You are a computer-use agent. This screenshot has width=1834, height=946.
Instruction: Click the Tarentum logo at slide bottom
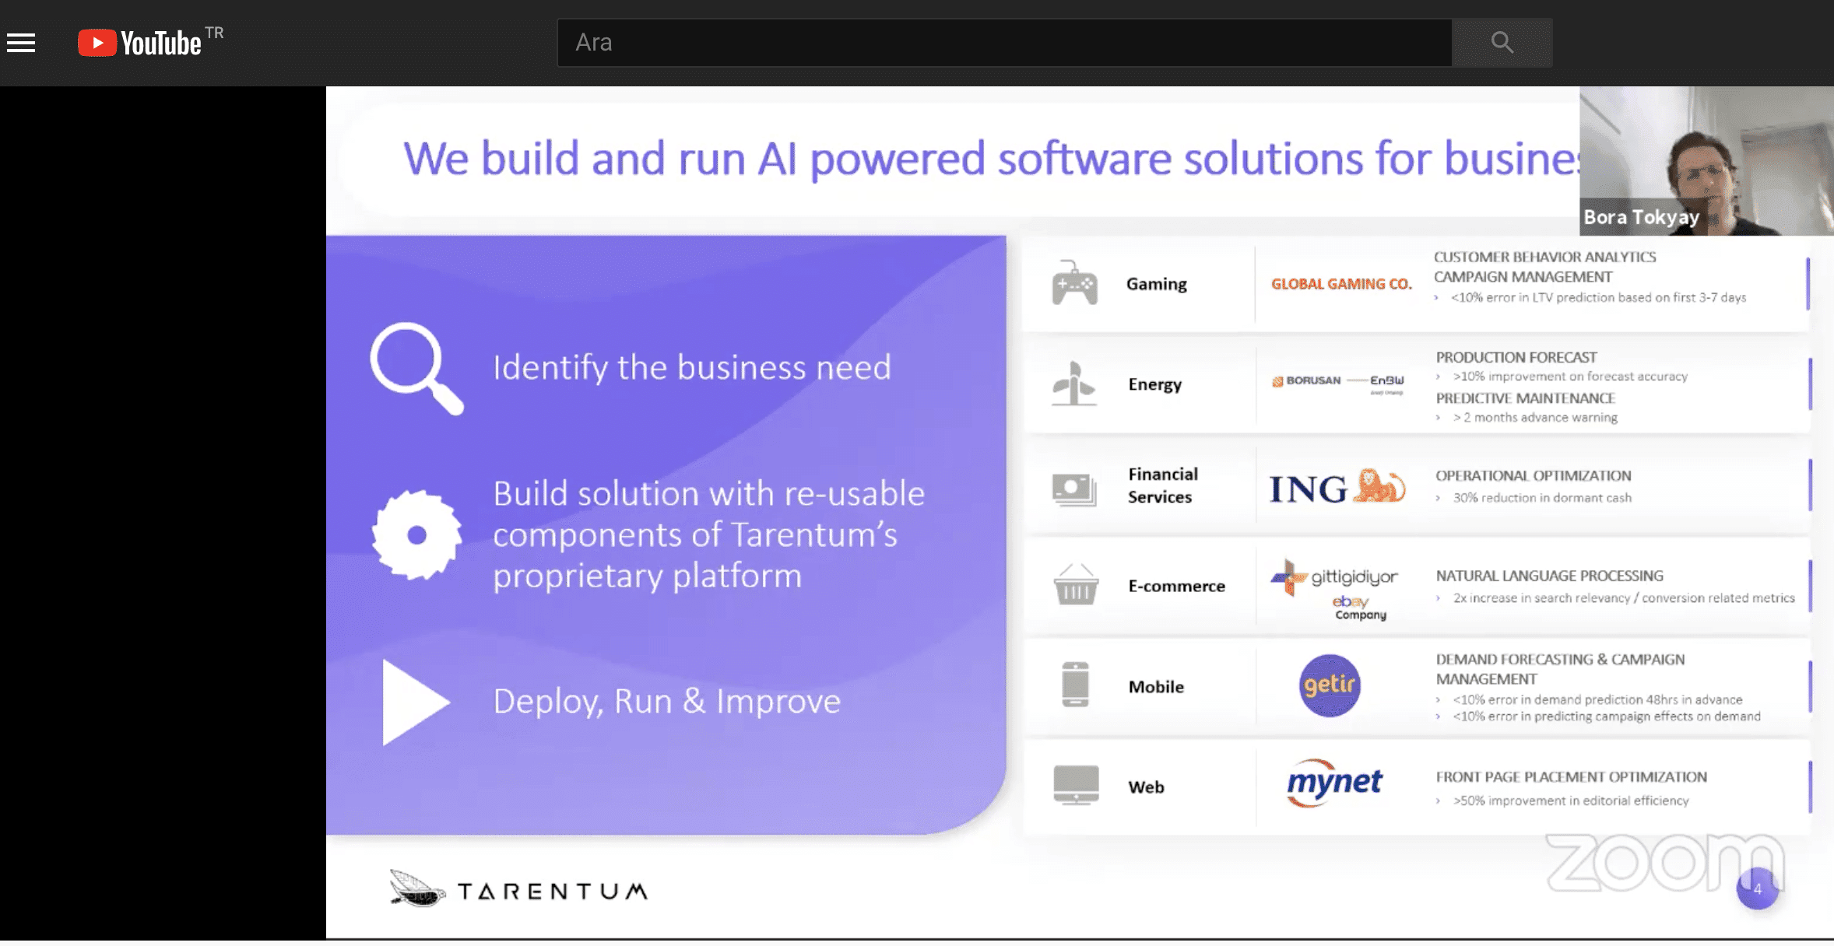point(518,889)
